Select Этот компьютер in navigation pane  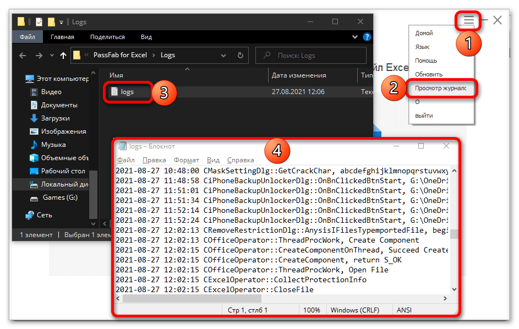tap(57, 79)
